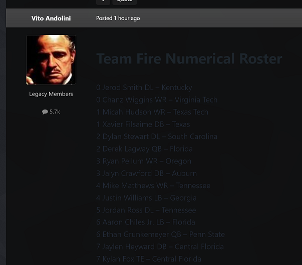Click the Jerod Smith DL – Kentucky line
Screen dimensions: 302x265
(x=144, y=87)
